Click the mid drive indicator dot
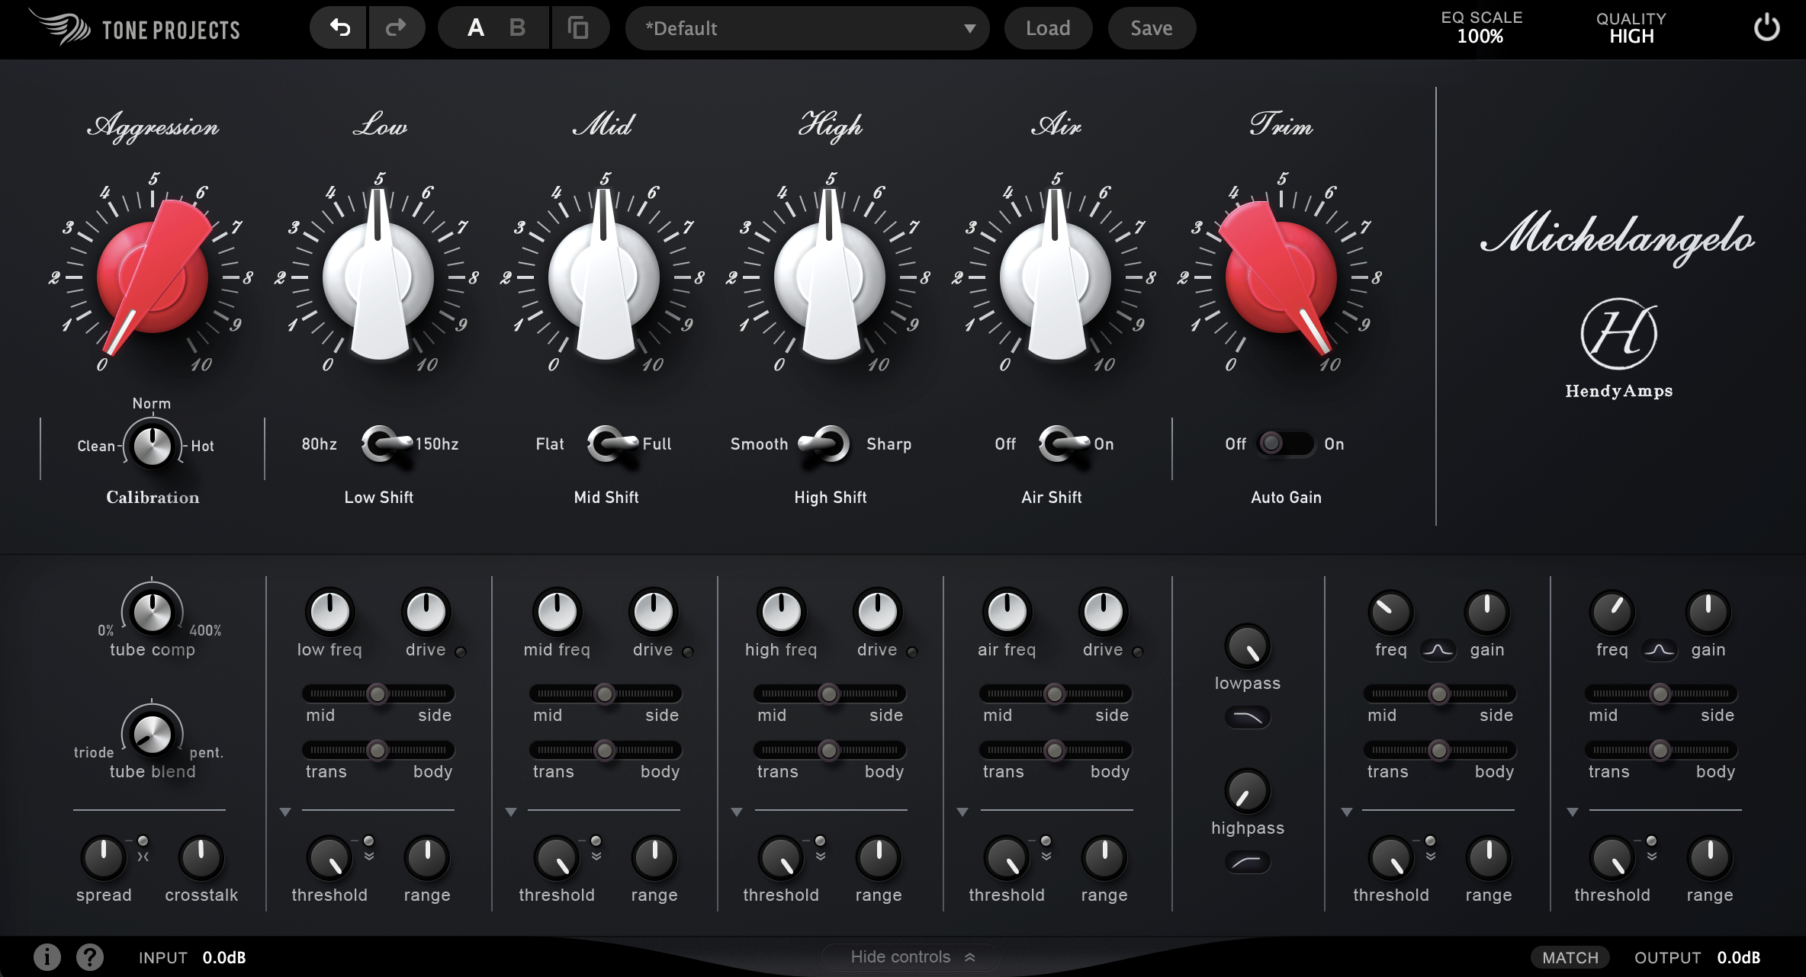Screen dimensions: 1806x977 [688, 652]
